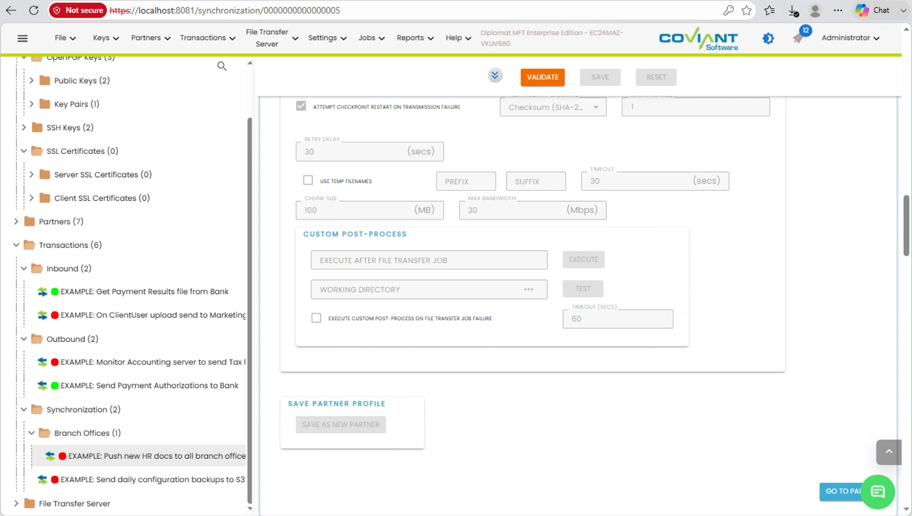Open browser profile avatar
The width and height of the screenshot is (912, 516).
coord(815,10)
